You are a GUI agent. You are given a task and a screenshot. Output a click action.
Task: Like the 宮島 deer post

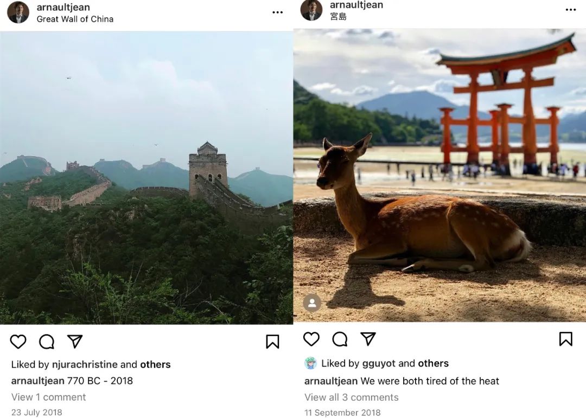[x=311, y=339]
